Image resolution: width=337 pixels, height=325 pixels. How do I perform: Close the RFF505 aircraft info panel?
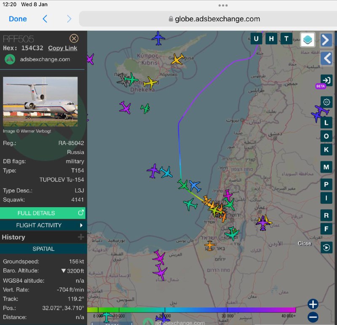(74, 38)
